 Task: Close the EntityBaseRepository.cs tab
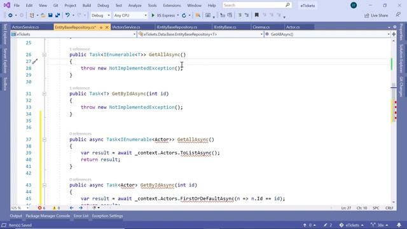tap(107, 27)
